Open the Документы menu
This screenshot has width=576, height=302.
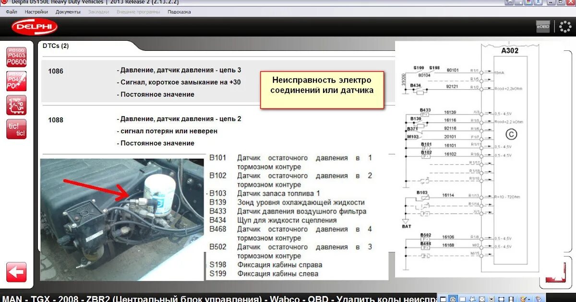(x=68, y=12)
